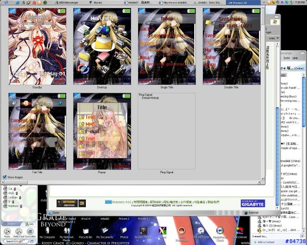Select the Tab Title preview thumbnail

[x=37, y=131]
